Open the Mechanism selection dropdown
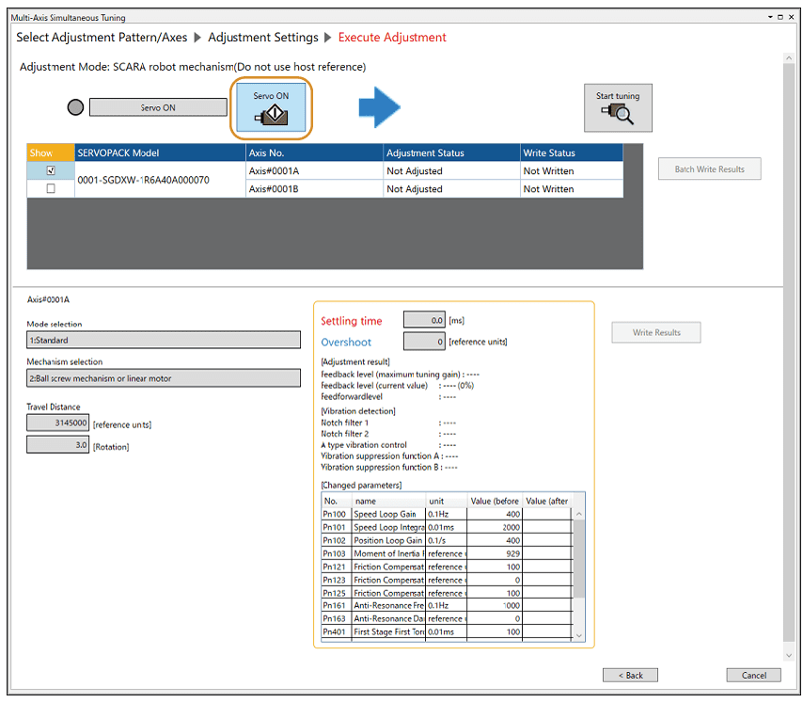This screenshot has width=803, height=703. (x=164, y=378)
